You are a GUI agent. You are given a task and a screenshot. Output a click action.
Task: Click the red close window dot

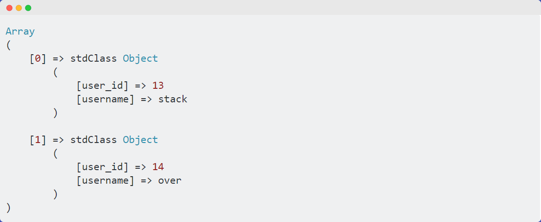(9, 8)
